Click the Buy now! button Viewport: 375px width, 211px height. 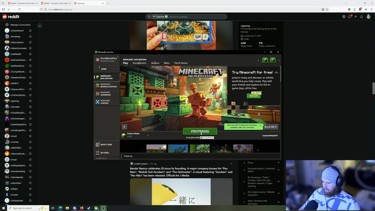(254, 96)
